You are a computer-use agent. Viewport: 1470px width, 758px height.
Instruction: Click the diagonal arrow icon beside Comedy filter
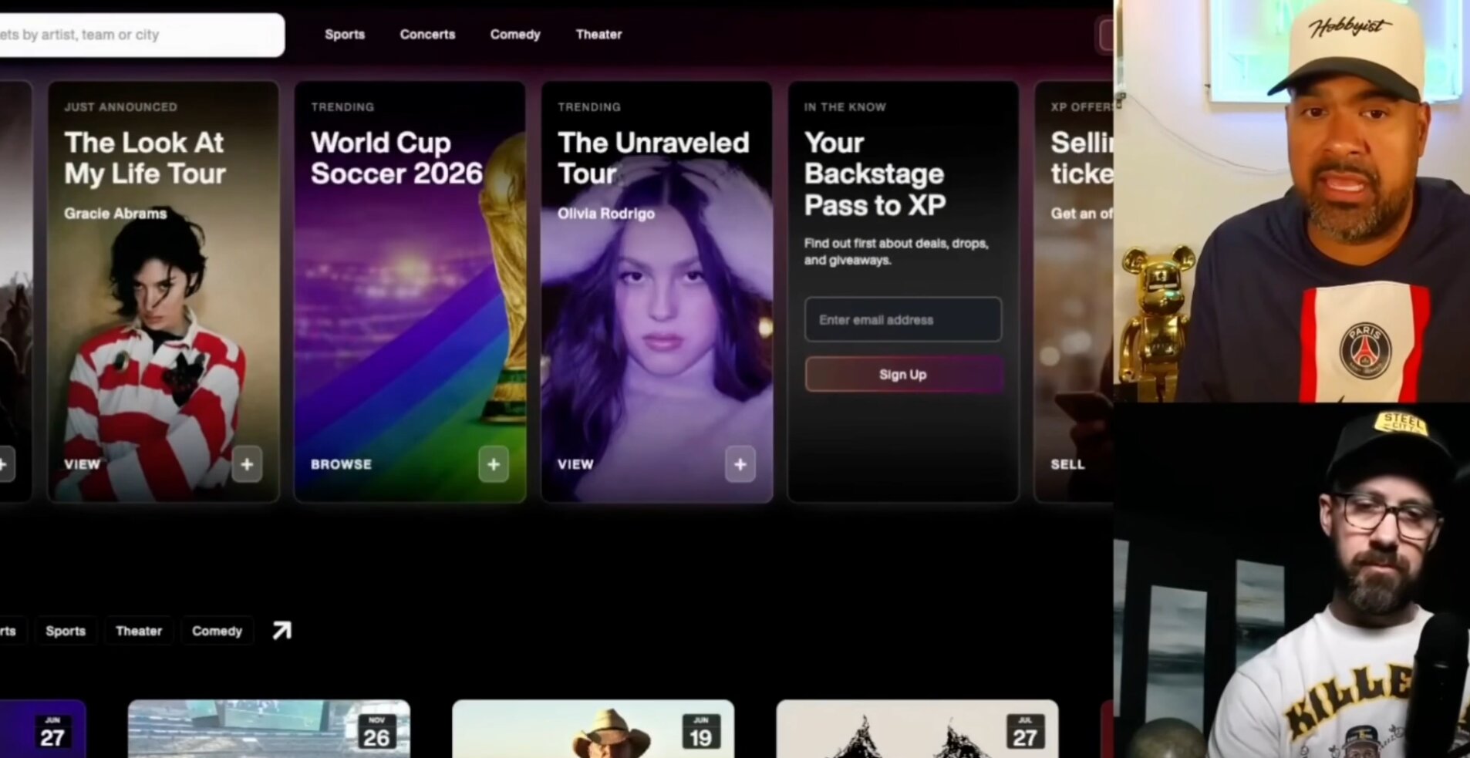[282, 631]
